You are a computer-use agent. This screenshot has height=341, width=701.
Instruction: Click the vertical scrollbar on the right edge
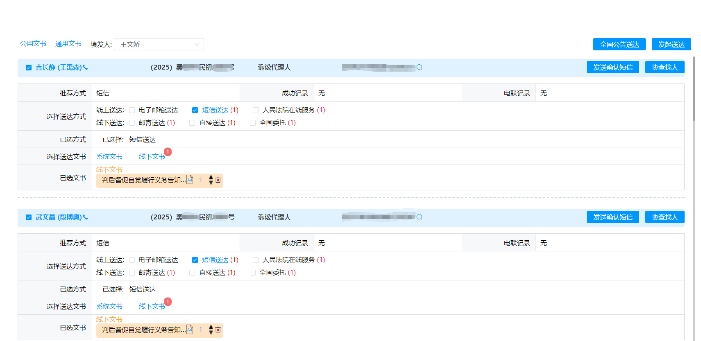[x=694, y=90]
